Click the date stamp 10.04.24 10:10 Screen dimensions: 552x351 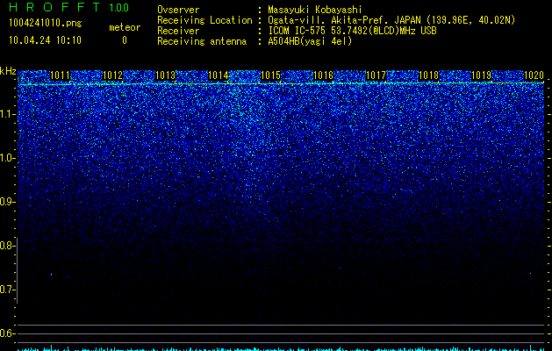point(45,40)
